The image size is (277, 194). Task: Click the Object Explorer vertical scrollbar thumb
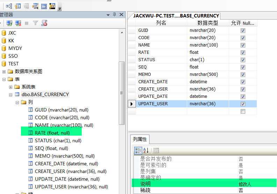pyautogui.click(x=122, y=93)
